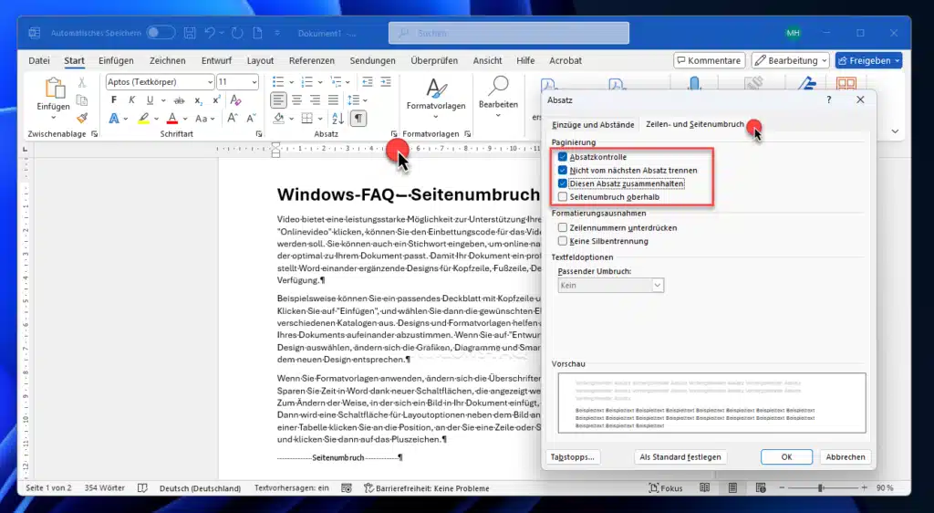This screenshot has height=513, width=934.
Task: Click the Einfügen paste icon
Action: (54, 89)
